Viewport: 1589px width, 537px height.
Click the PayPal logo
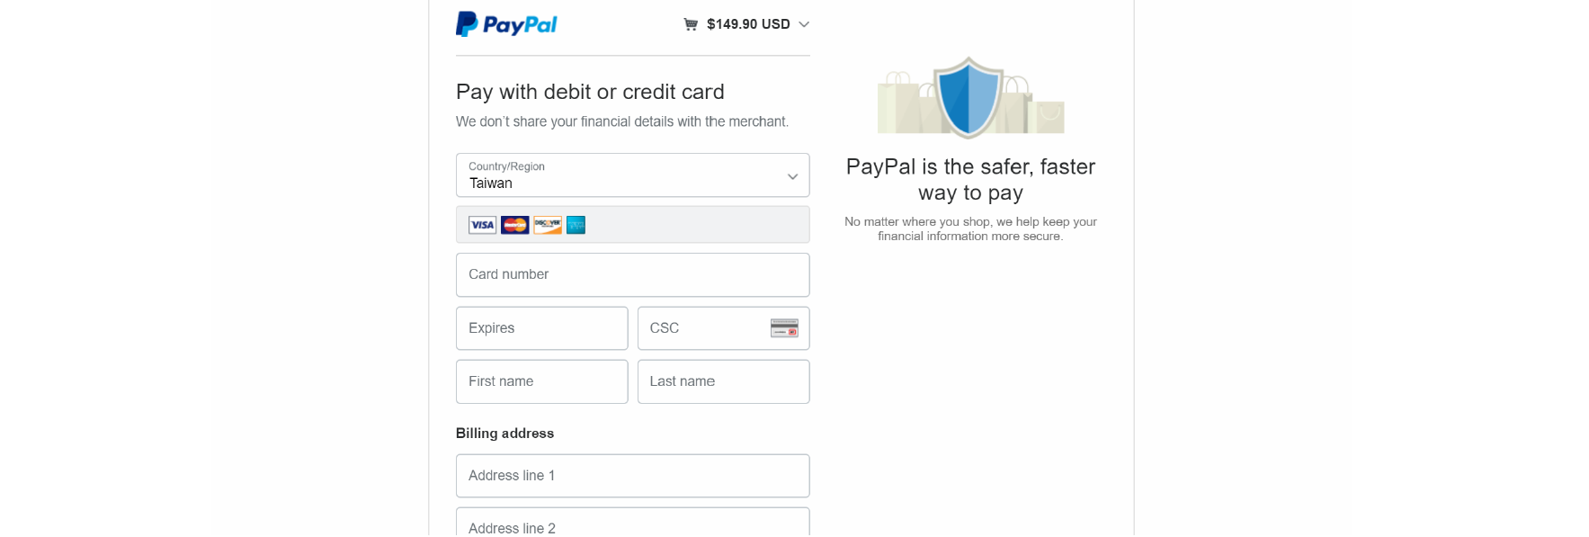coord(506,24)
